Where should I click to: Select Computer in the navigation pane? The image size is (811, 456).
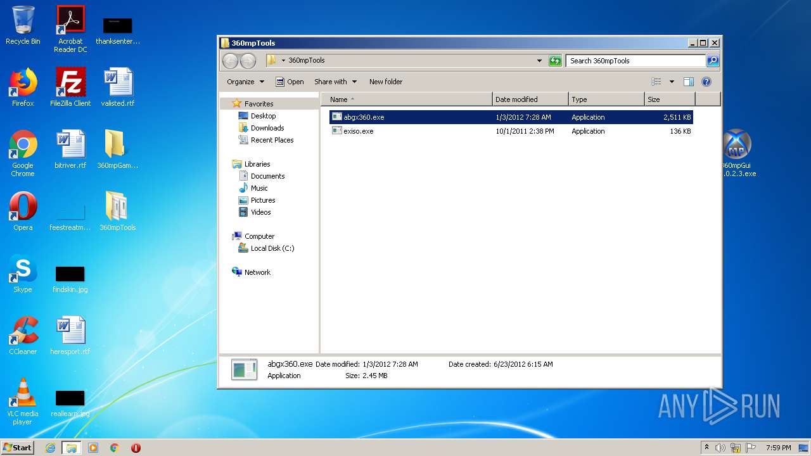pos(259,236)
